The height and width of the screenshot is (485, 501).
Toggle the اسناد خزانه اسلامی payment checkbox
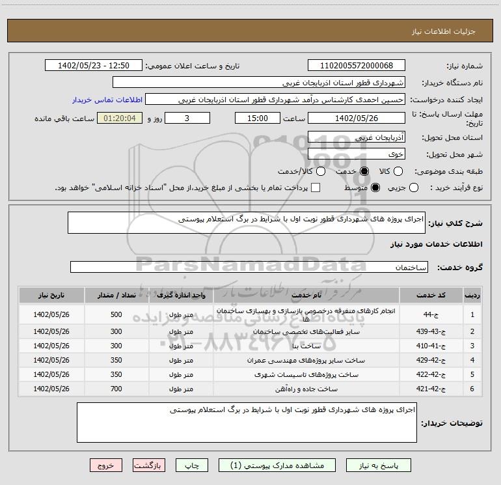click(x=316, y=187)
